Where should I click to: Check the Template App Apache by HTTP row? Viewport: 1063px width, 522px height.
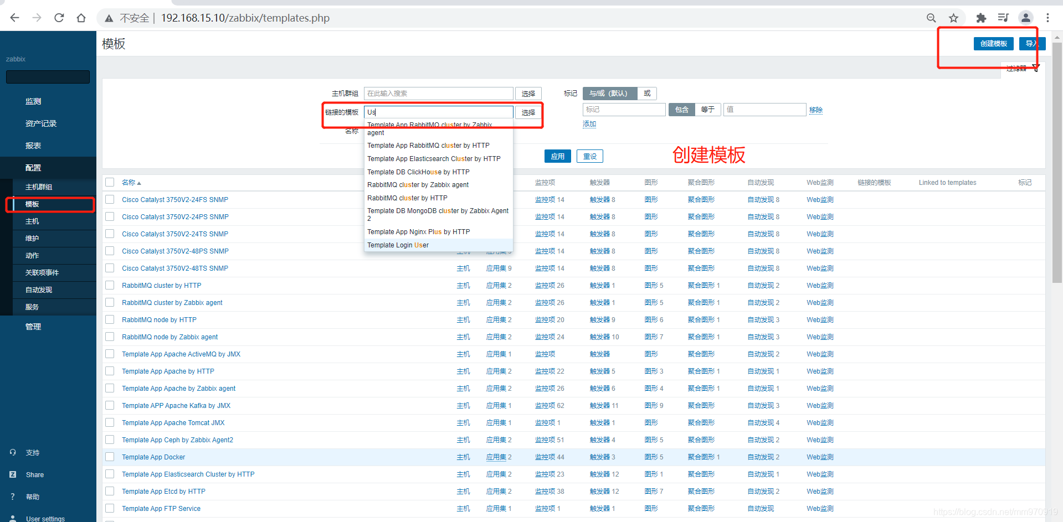pos(110,371)
